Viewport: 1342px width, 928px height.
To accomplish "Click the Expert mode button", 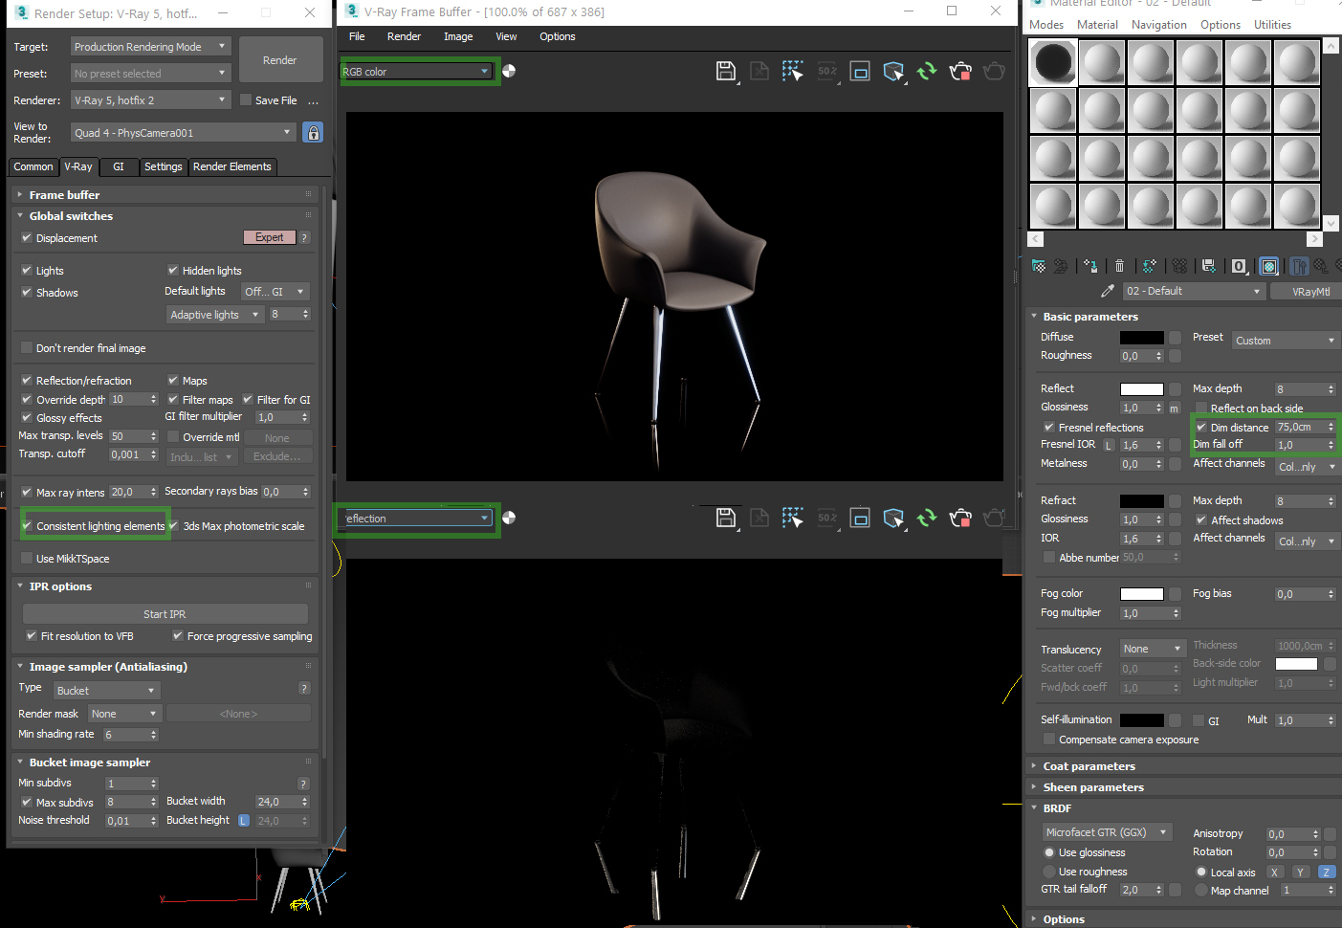I will click(269, 237).
